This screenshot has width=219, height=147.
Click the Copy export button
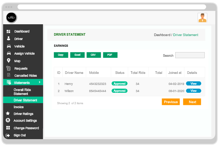[x=61, y=55]
